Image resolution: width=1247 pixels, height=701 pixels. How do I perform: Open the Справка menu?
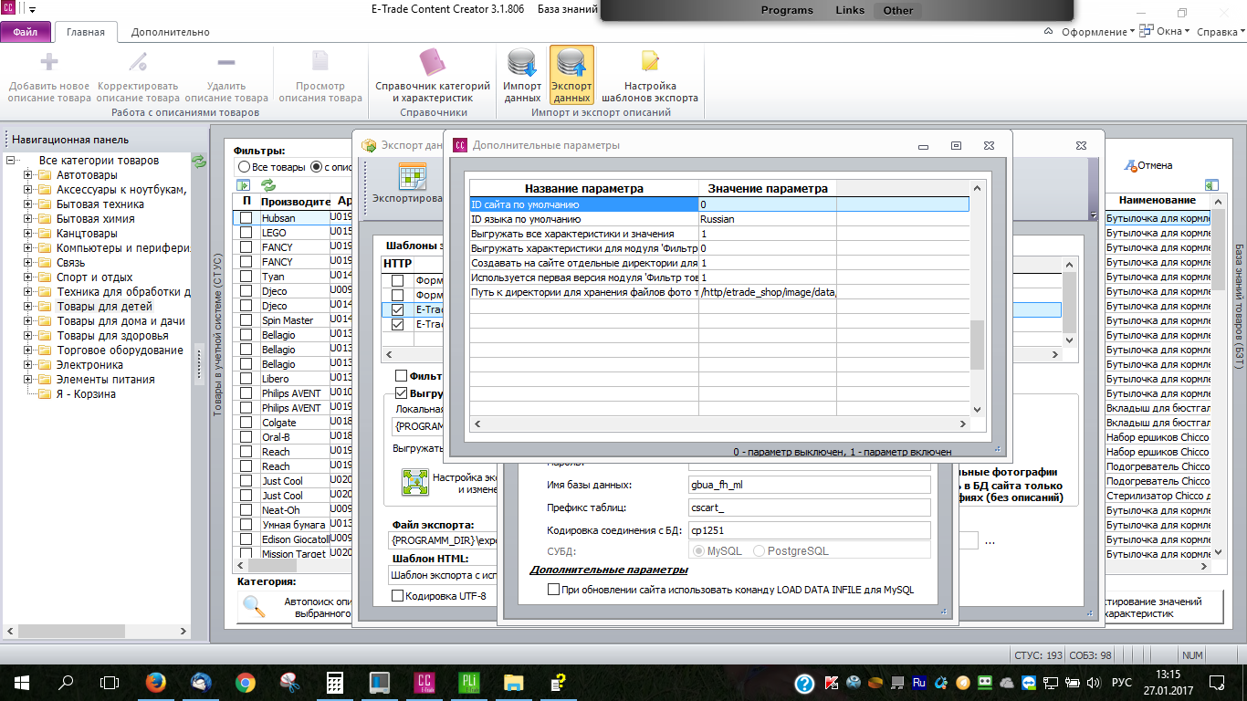1220,32
